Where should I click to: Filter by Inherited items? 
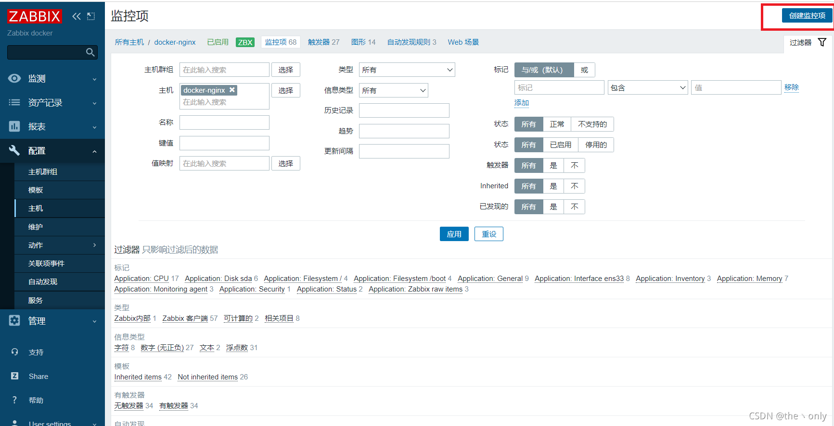[138, 377]
